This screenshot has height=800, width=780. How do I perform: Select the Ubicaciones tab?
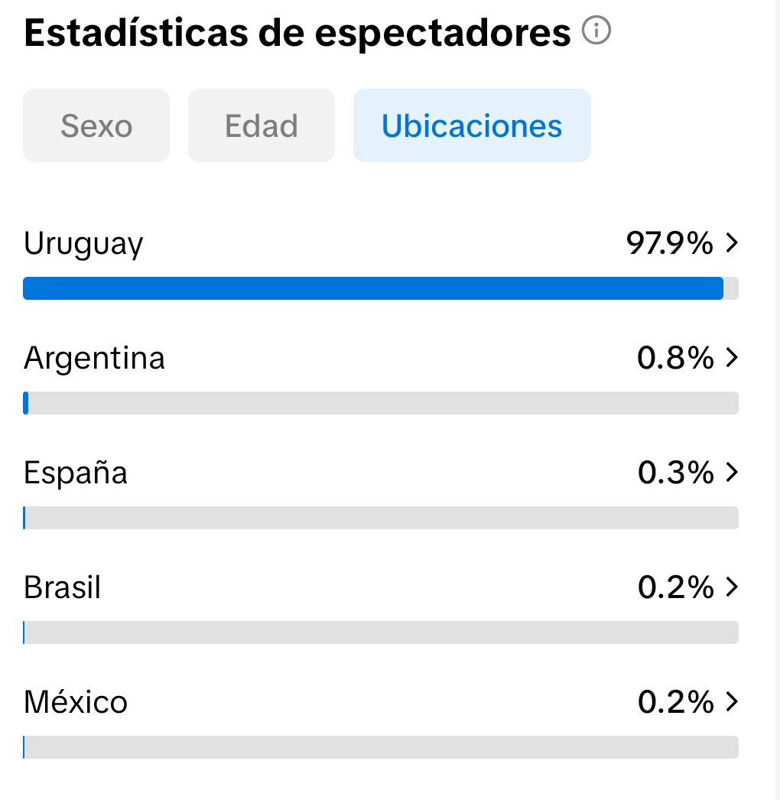pos(472,126)
